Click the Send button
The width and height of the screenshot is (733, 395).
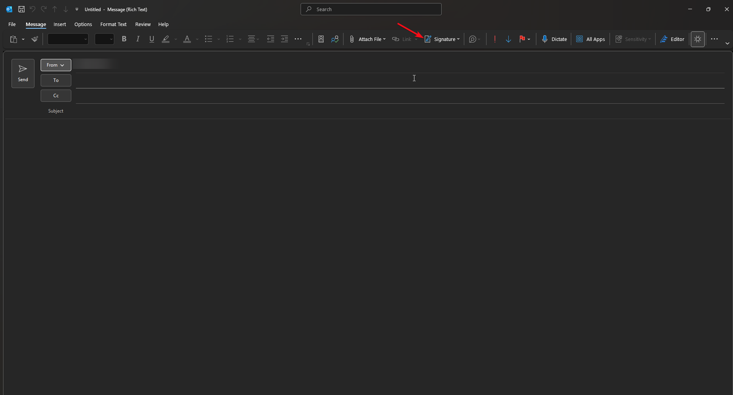[x=23, y=73]
